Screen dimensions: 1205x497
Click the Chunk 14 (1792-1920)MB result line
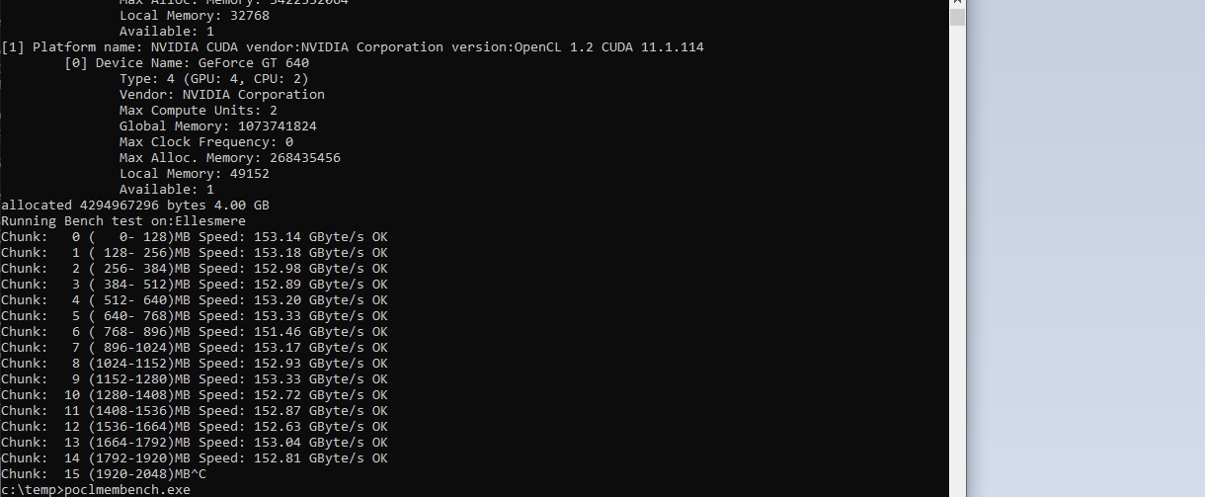coord(194,458)
